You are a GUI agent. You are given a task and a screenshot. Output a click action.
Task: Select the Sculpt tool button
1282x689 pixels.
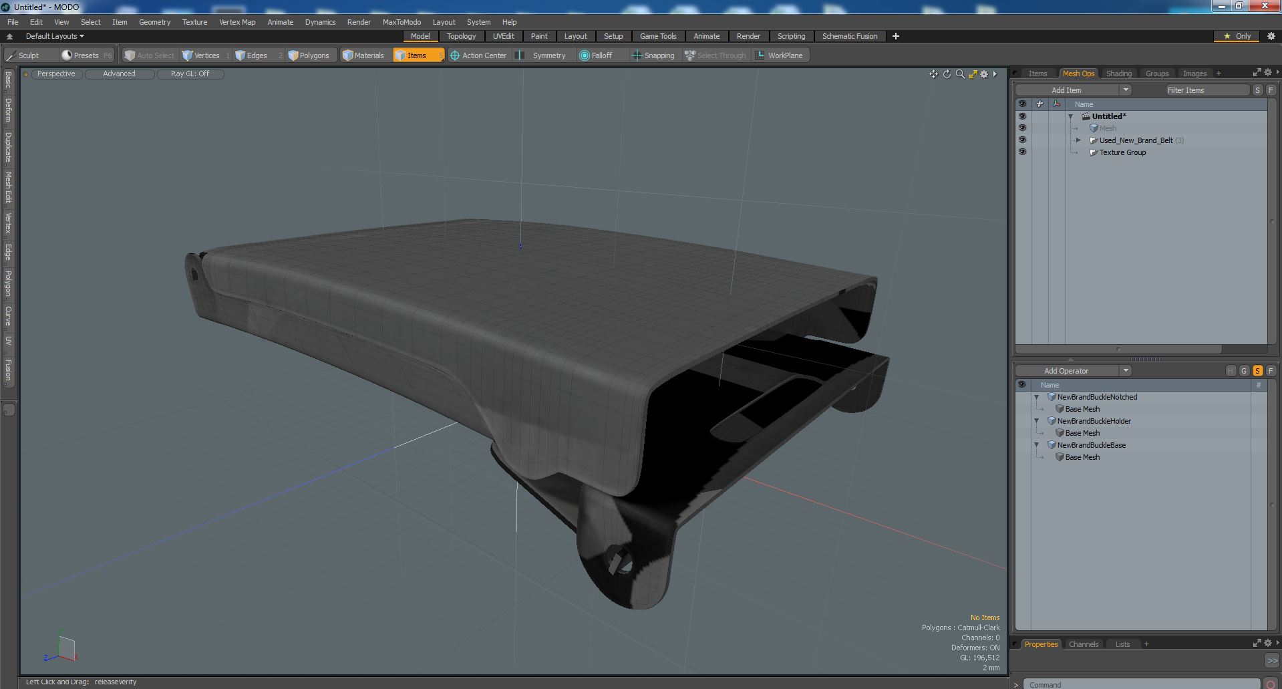30,55
